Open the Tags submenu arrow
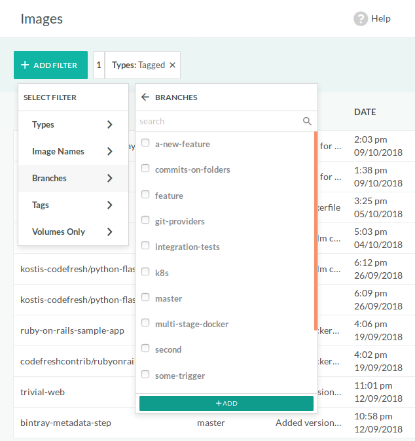 [x=109, y=205]
